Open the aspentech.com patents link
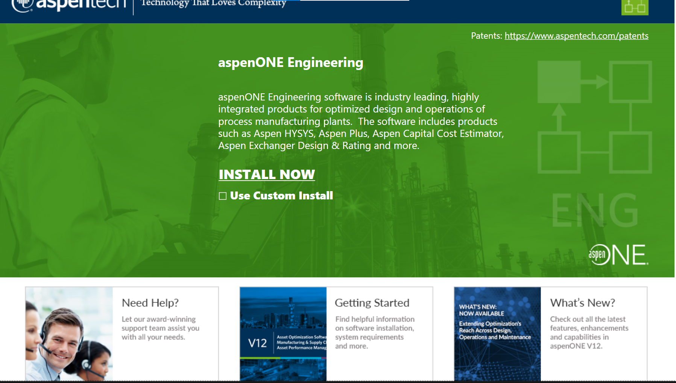 (576, 36)
